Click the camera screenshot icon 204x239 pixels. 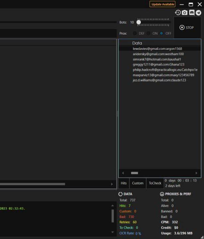coord(185,13)
